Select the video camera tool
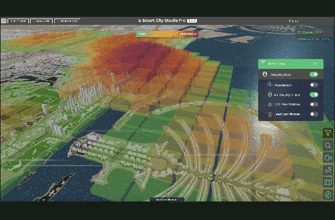Image resolution: width=335 pixels, height=220 pixels. click(328, 158)
